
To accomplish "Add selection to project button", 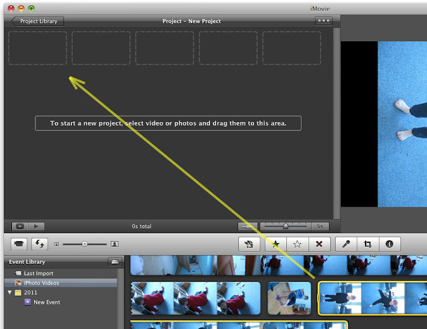I will (249, 244).
